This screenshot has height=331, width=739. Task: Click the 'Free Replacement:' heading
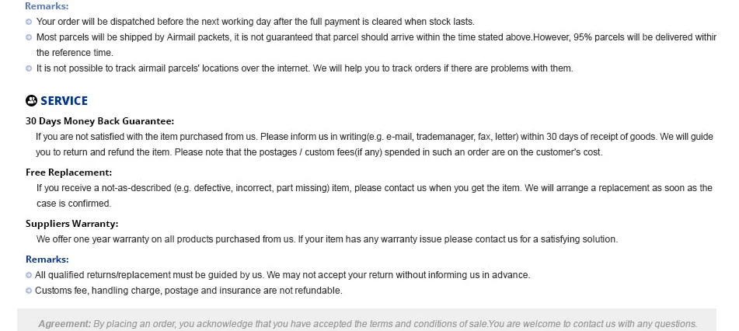[x=69, y=172]
